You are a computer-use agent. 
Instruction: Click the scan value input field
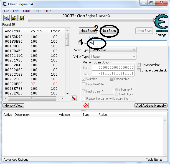128,43
